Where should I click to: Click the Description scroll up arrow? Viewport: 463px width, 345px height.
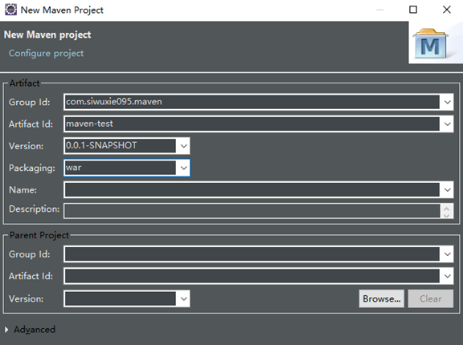point(446,208)
